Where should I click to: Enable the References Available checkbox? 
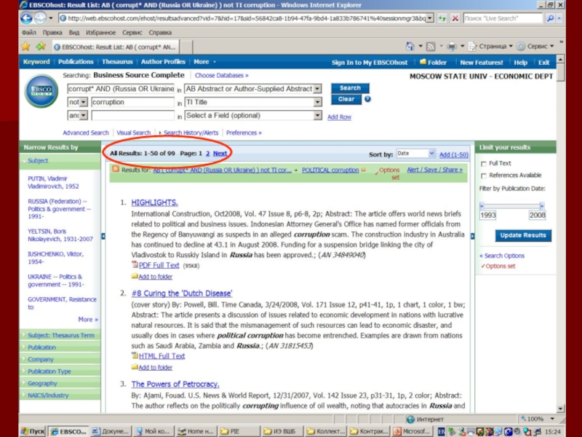tap(483, 176)
